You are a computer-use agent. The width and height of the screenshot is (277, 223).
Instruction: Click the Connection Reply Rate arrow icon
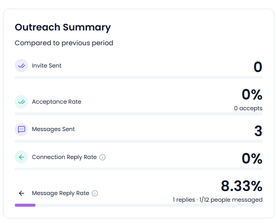[x=21, y=157]
